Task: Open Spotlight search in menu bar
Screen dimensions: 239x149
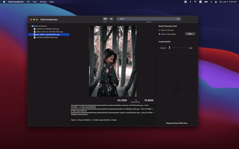Action: point(211,2)
